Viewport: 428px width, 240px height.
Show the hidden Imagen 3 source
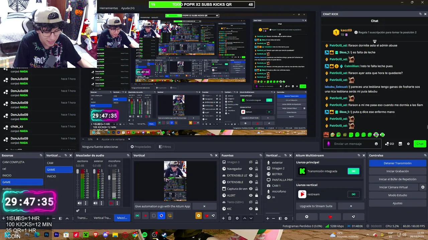pyautogui.click(x=250, y=162)
